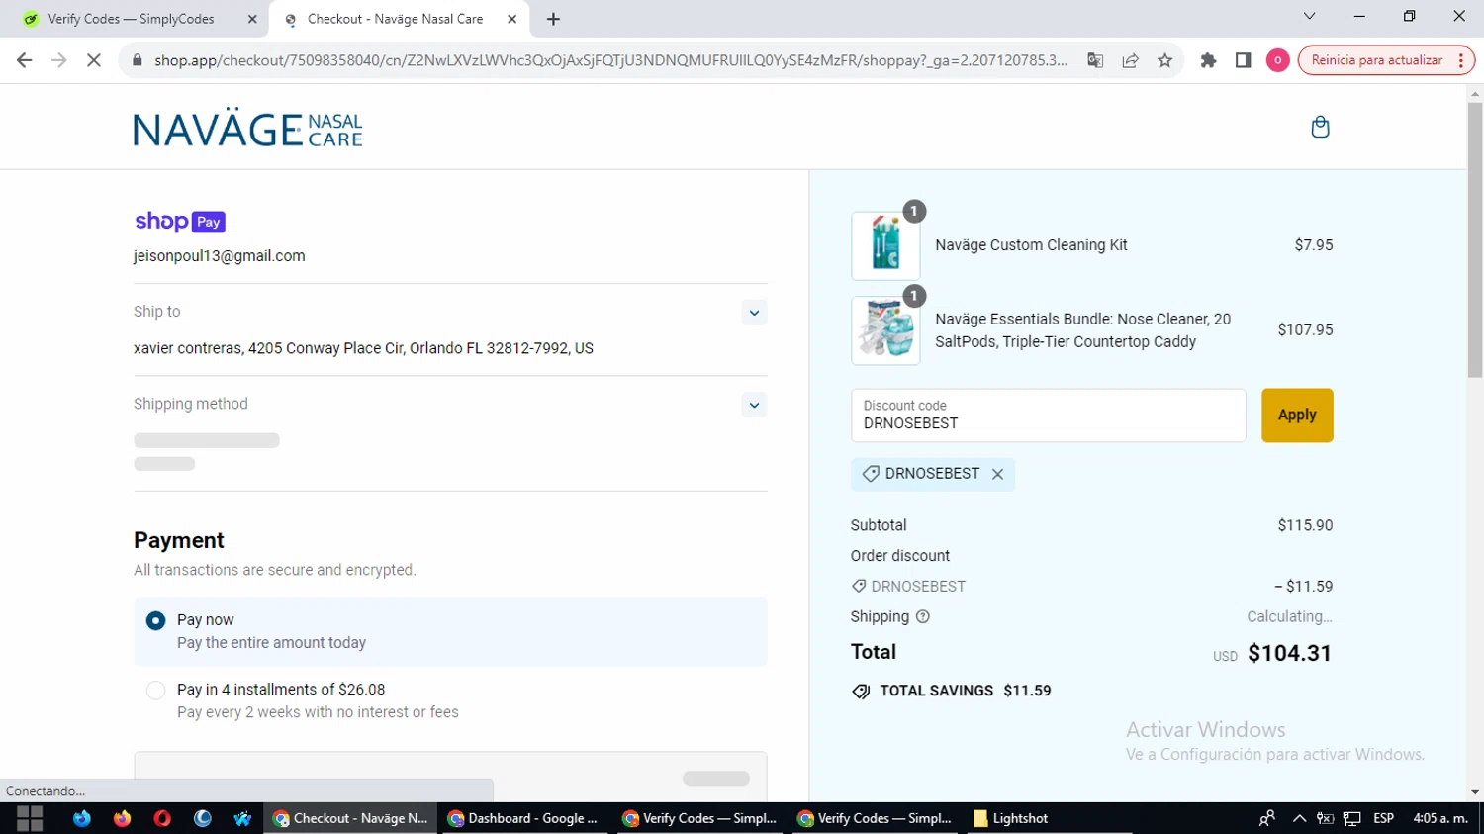Click the browser forward arrow
Image resolution: width=1484 pixels, height=834 pixels.
click(x=59, y=60)
